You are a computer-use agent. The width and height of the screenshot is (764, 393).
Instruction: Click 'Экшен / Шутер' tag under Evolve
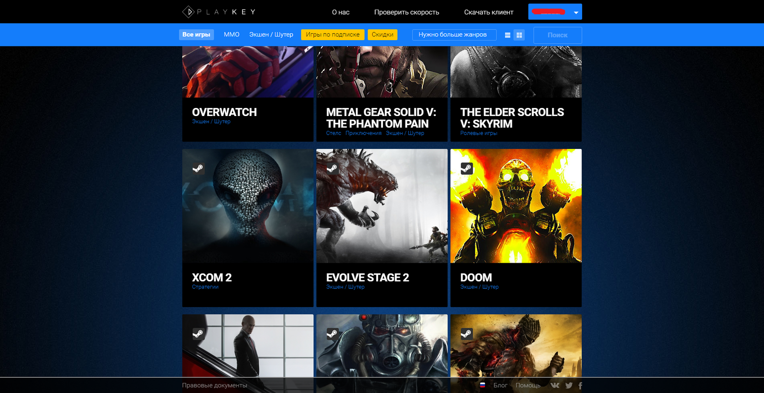click(345, 287)
